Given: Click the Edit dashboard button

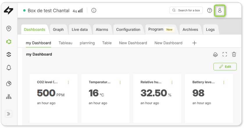Looking at the screenshot, I should (x=225, y=67).
